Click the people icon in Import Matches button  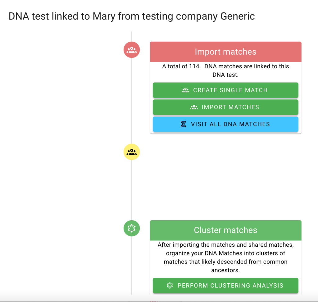click(194, 107)
